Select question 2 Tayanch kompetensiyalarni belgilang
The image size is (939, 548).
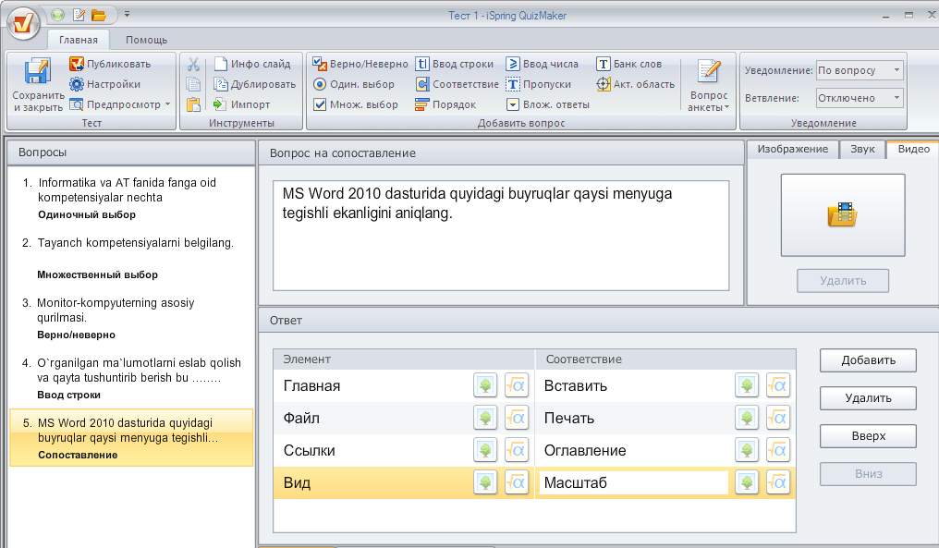coord(132,258)
